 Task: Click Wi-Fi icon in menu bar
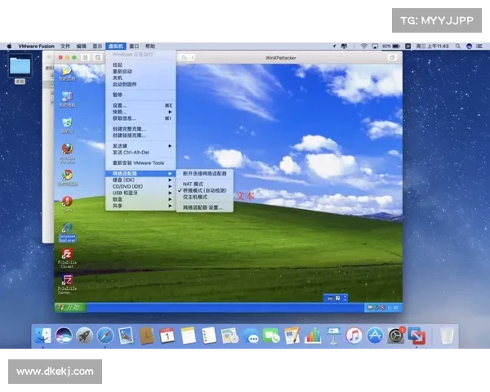click(x=364, y=47)
